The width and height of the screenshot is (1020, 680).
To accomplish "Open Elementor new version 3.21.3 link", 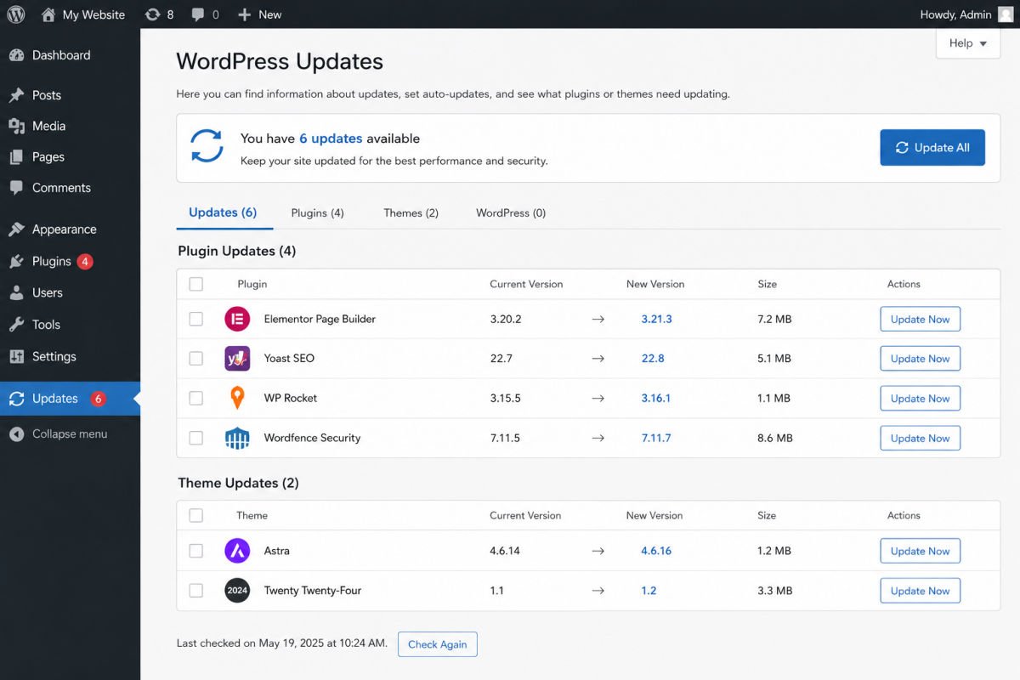I will tap(656, 320).
